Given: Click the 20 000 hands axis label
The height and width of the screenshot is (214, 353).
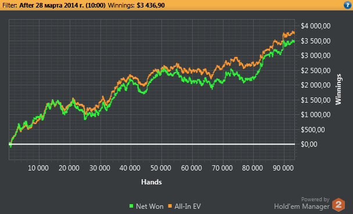Looking at the screenshot, I should click(x=69, y=168).
